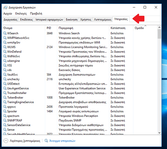Click the vertical scrollbar thumb
The image size is (167, 149).
coord(159,34)
